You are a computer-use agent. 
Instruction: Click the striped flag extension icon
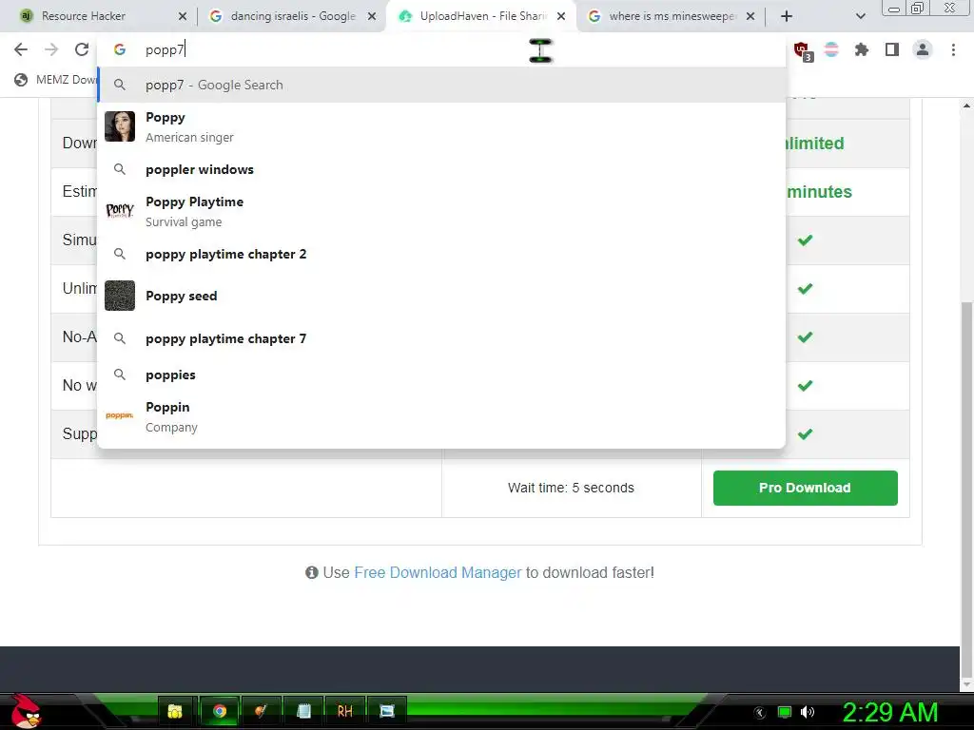[x=831, y=49]
